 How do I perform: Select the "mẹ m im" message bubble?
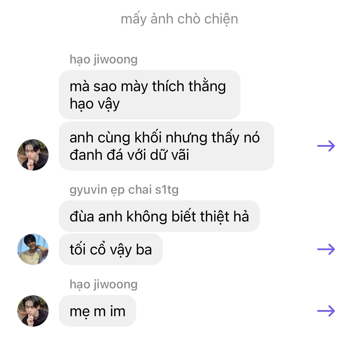click(97, 311)
